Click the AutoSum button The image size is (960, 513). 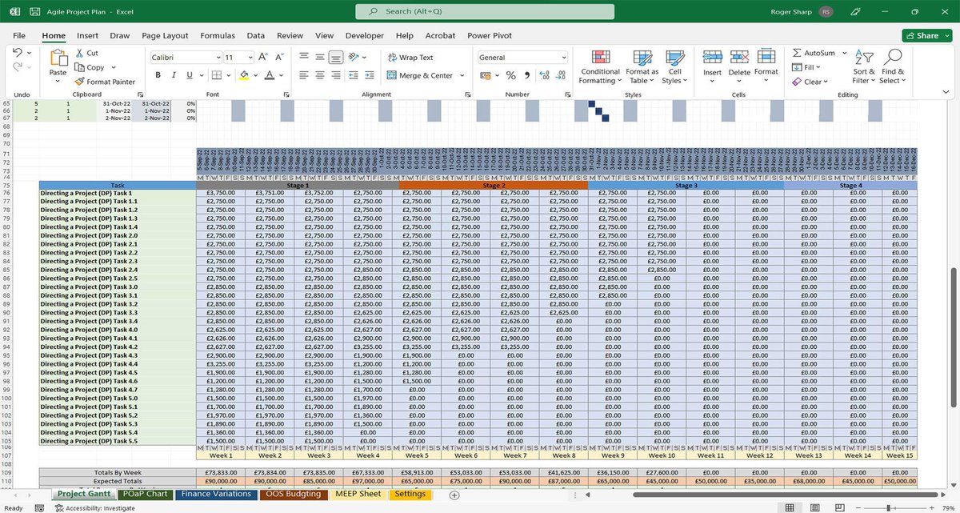point(814,53)
